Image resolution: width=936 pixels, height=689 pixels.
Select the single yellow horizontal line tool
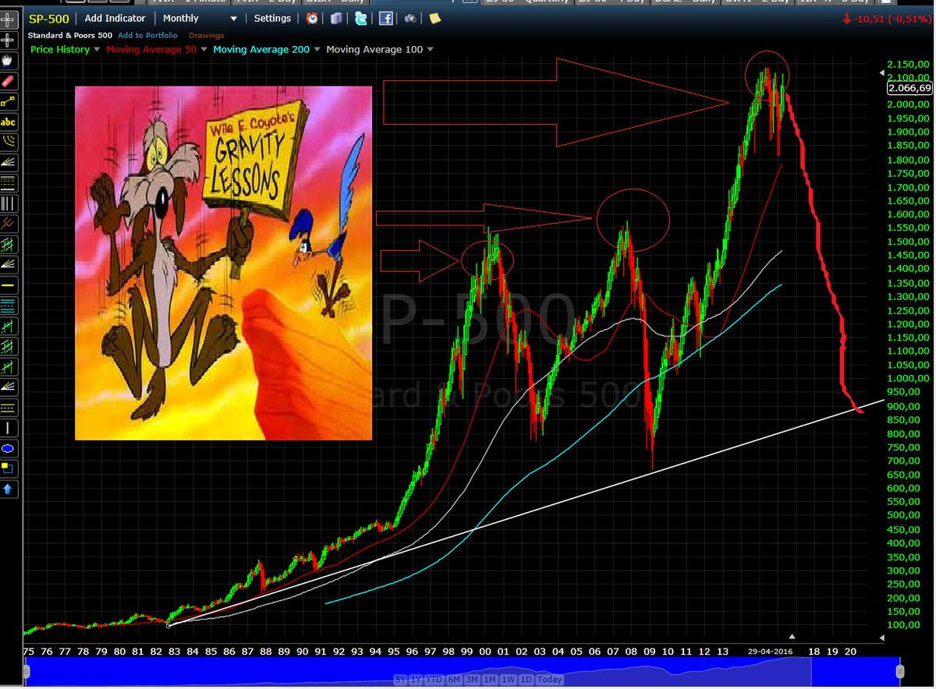pyautogui.click(x=9, y=285)
